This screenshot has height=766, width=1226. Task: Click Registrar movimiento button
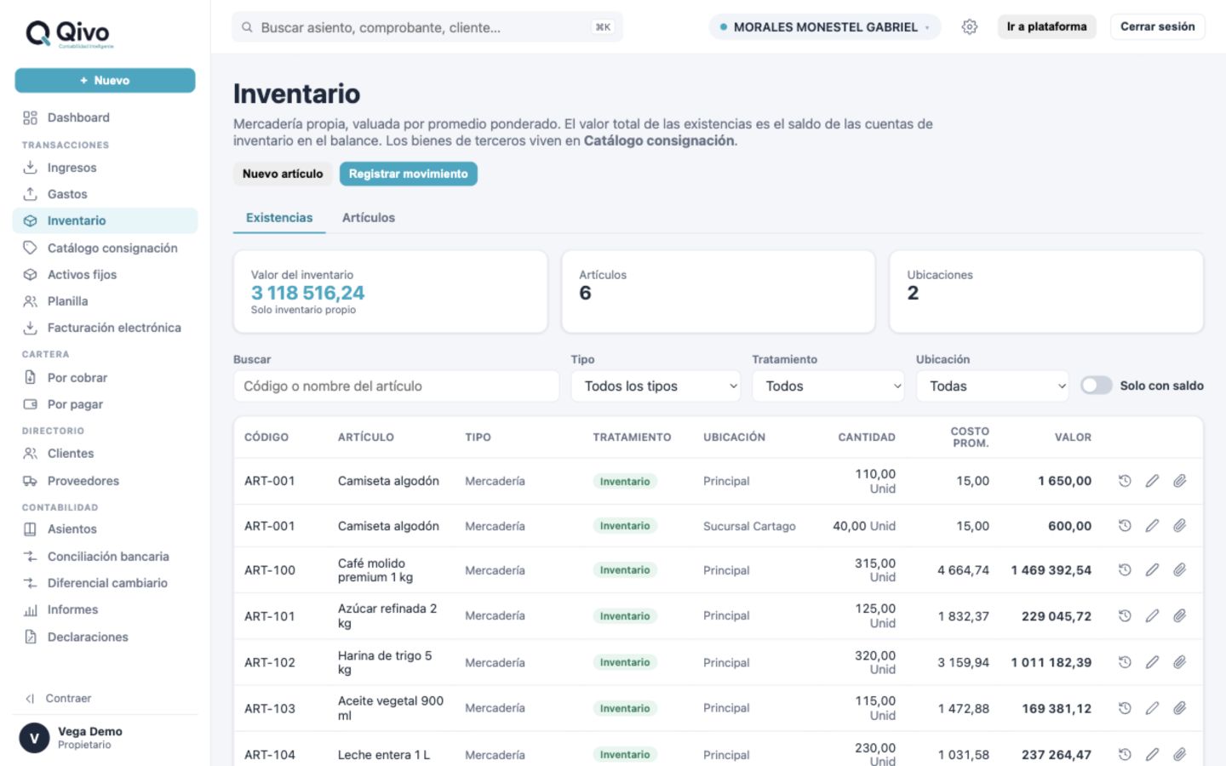click(x=409, y=174)
